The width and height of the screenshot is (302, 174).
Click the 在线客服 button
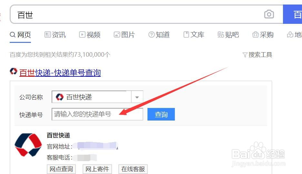point(133,169)
